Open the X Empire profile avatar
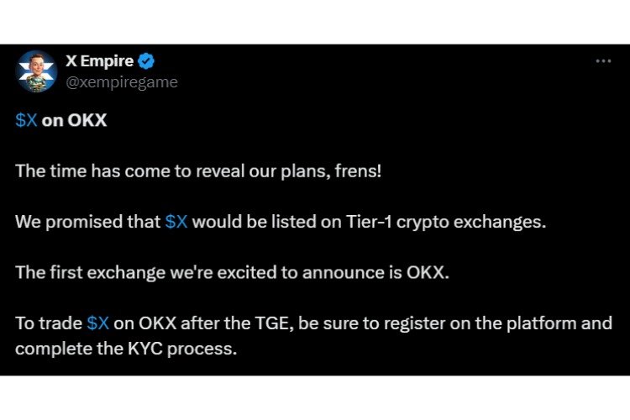Screen dimensions: 630x420 37,71
